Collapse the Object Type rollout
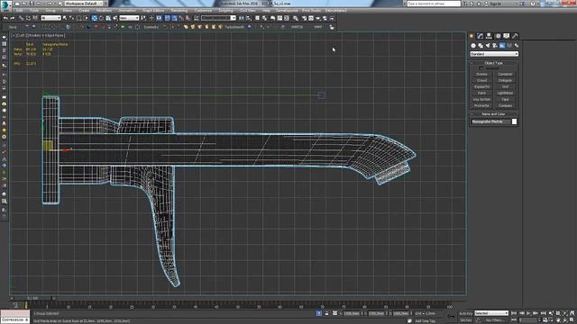This screenshot has width=577, height=324. tap(493, 63)
